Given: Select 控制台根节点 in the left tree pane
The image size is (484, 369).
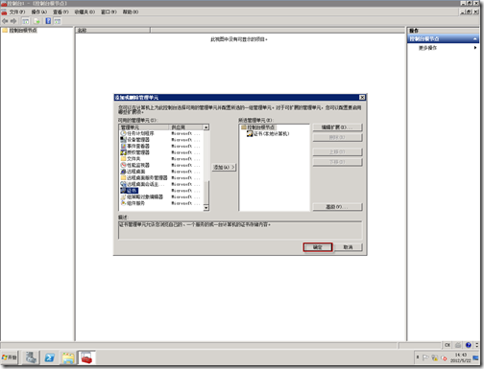Looking at the screenshot, I should coord(23,31).
